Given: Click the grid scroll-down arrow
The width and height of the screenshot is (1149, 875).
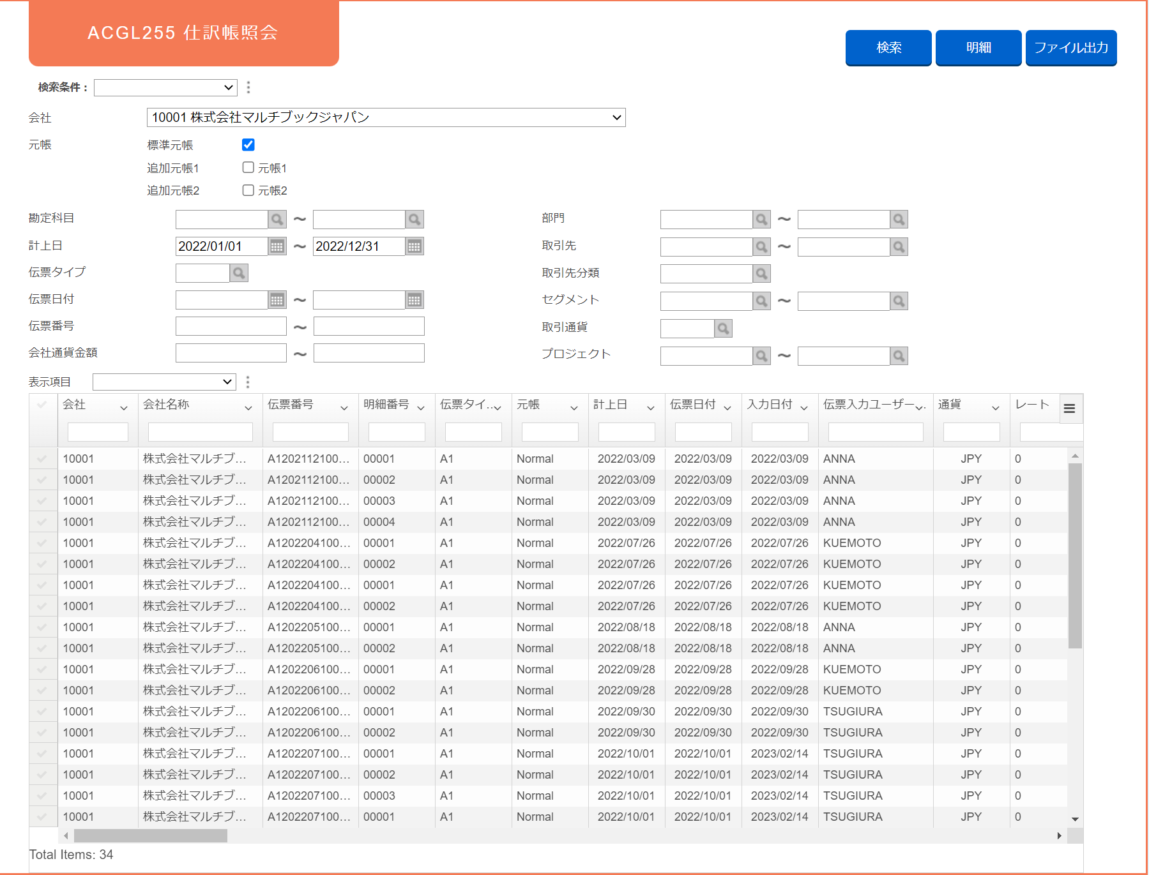Looking at the screenshot, I should pos(1075,819).
